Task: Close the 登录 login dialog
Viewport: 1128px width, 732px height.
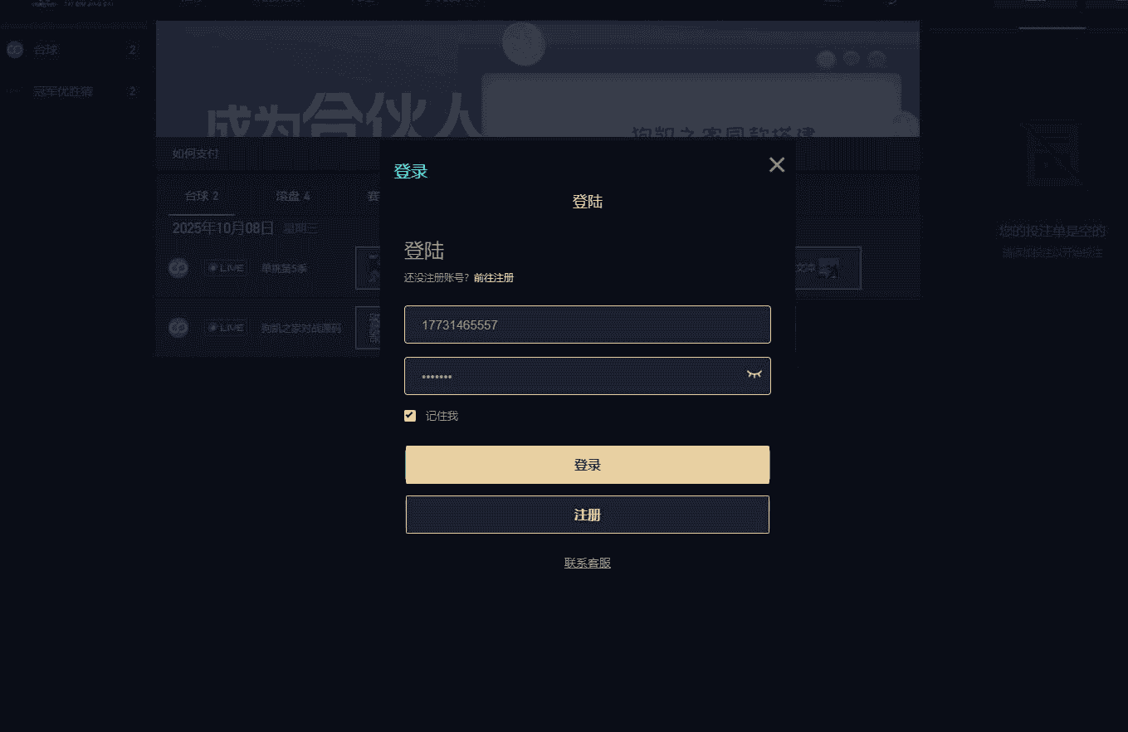Action: coord(777,165)
